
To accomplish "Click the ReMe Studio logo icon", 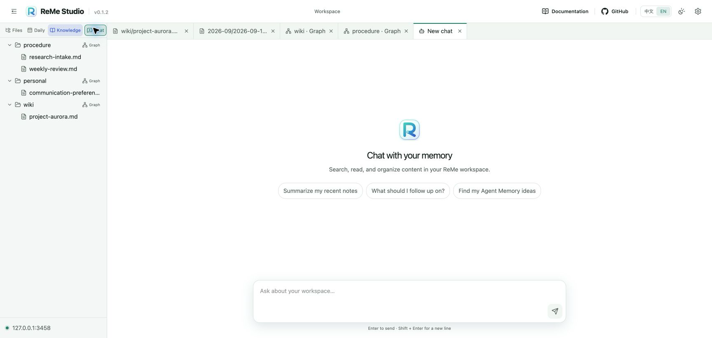I will (31, 12).
